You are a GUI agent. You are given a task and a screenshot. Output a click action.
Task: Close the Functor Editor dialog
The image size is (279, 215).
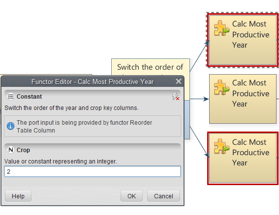[179, 81]
